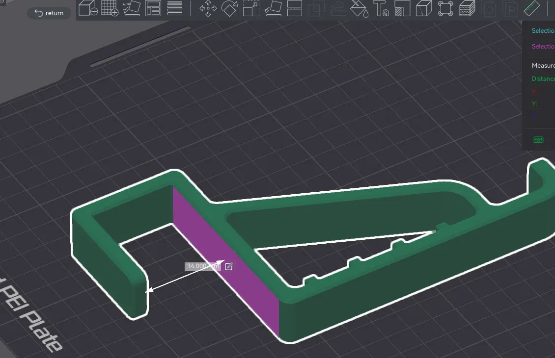Viewport: 555px width, 358px height.
Task: Click the Add plate grid icon
Action: [110, 8]
